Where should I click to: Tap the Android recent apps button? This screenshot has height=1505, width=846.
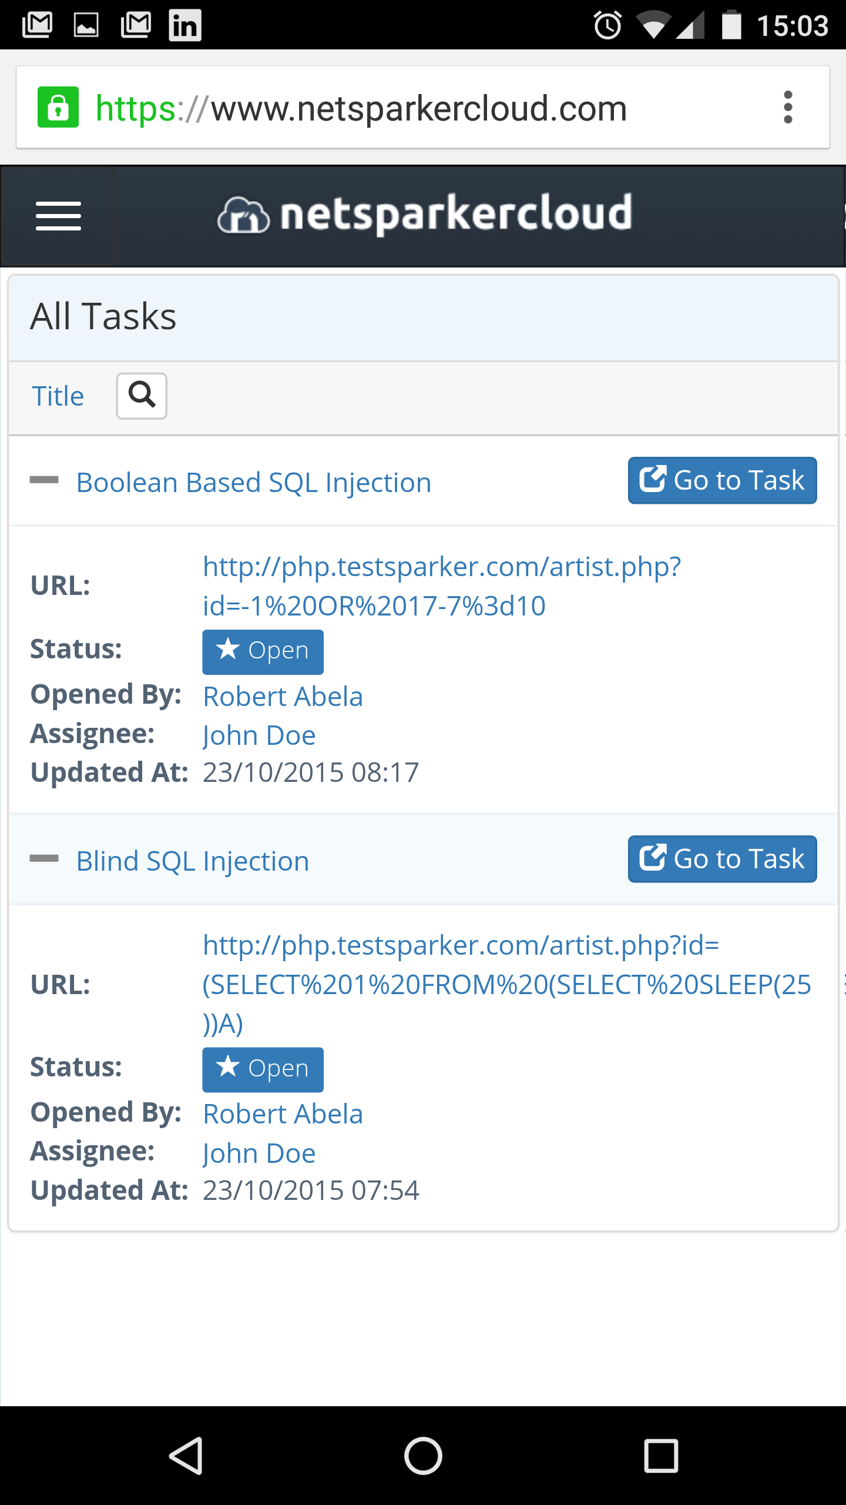(x=661, y=1456)
